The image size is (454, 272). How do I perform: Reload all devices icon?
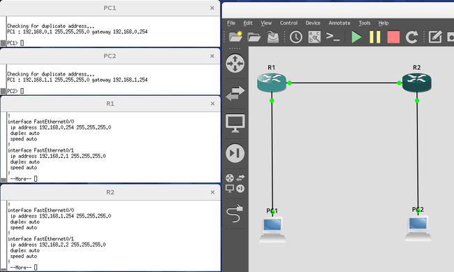point(411,37)
